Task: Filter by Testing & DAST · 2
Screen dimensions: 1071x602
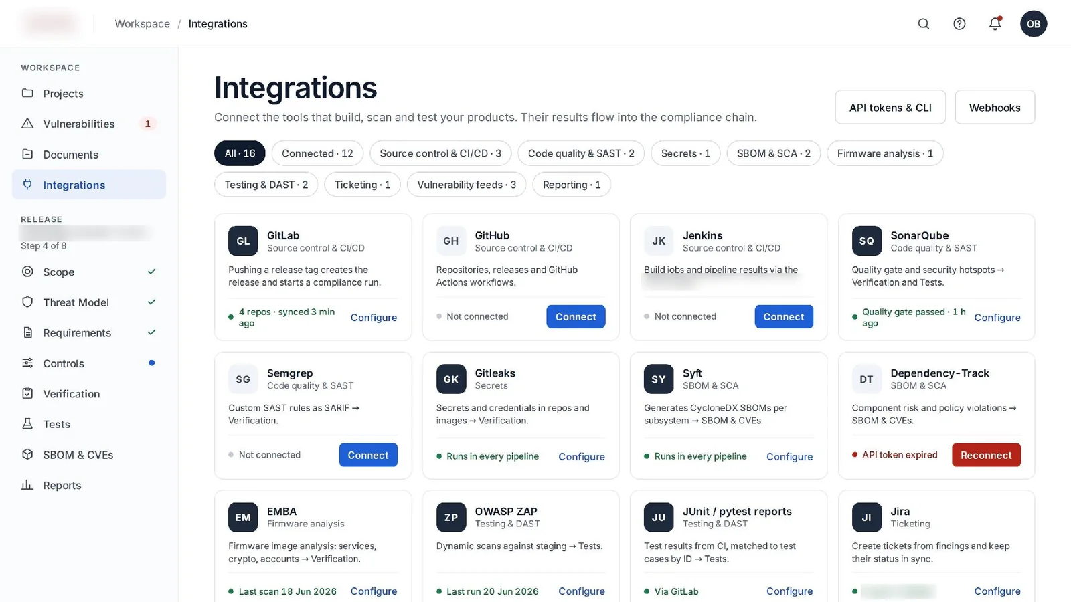Action: [266, 185]
